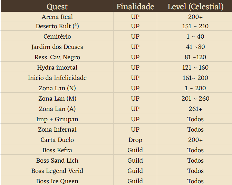Screen dimensions: 232x185
Task: Click the Cemitério quest cell
Action: [57, 36]
